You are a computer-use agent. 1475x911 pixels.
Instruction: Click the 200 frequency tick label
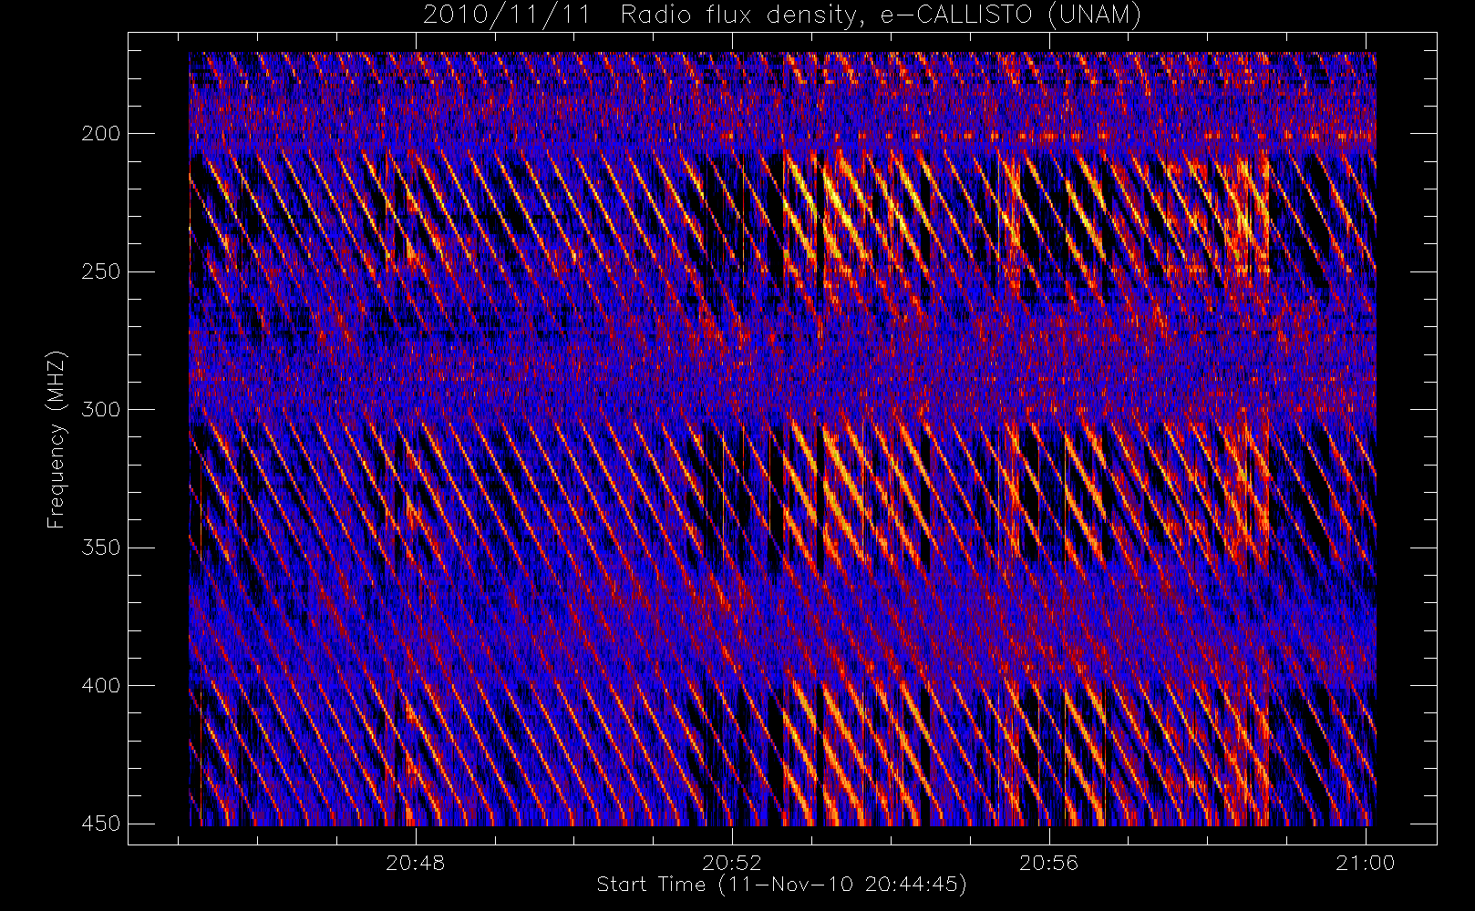[100, 134]
